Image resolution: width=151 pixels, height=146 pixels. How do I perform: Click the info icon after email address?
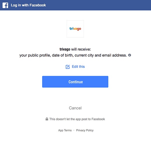(129, 55)
